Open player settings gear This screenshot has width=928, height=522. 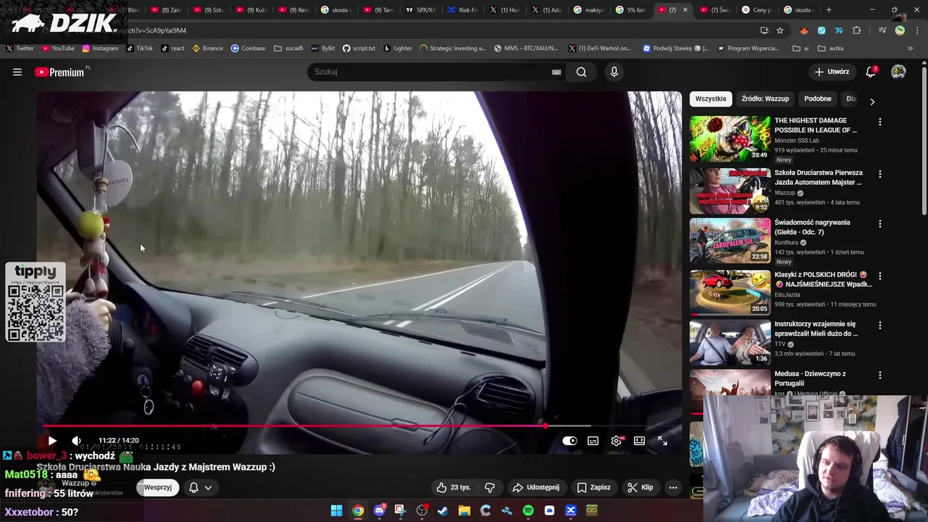(616, 441)
